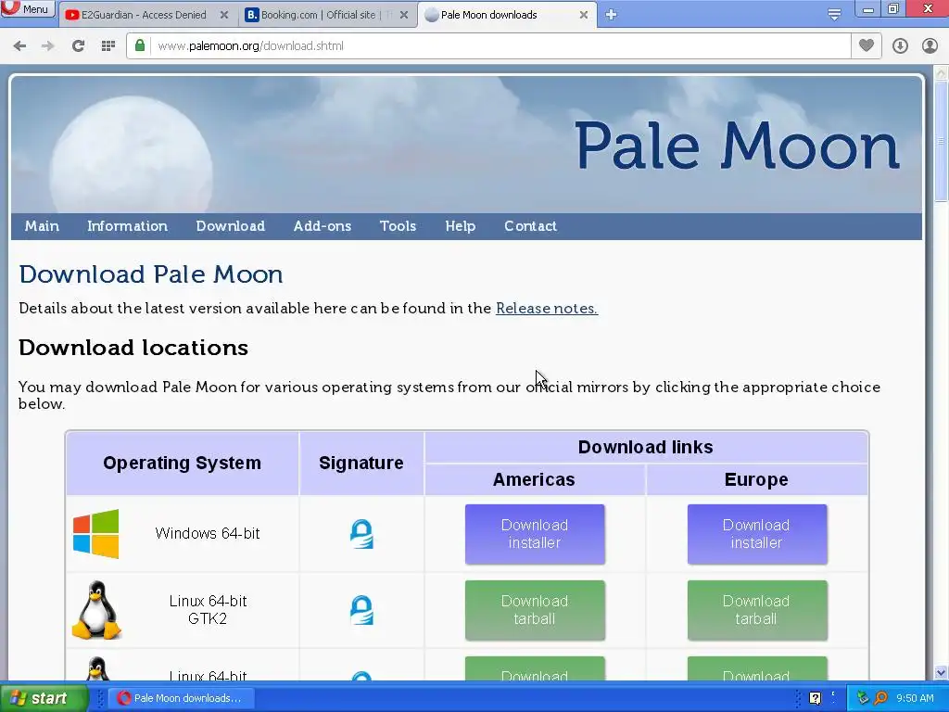949x712 pixels.
Task: Open the Windows start button
Action: click(x=44, y=698)
